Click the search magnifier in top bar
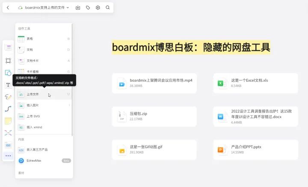 pos(108,7)
